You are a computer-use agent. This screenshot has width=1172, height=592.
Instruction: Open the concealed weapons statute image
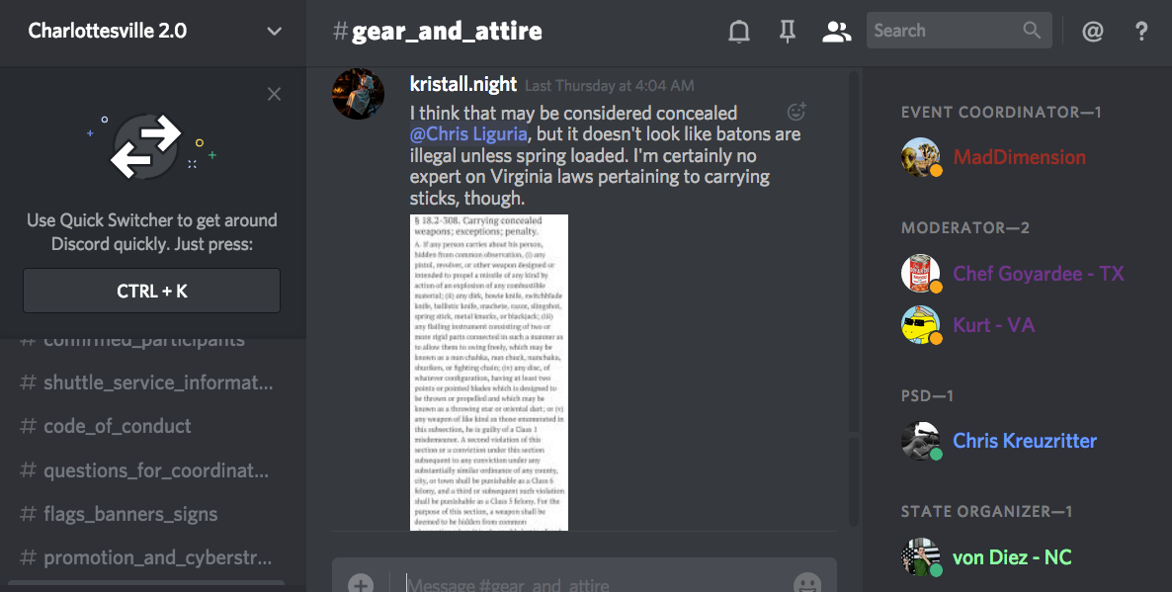pyautogui.click(x=489, y=373)
